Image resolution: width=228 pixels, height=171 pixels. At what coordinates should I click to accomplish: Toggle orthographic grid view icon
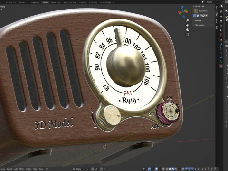pos(187,34)
